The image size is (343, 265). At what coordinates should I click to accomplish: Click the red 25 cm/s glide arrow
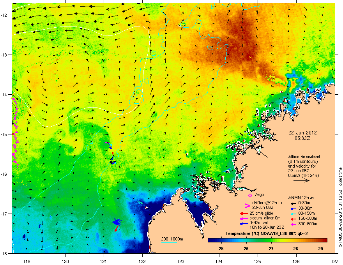tap(244, 214)
